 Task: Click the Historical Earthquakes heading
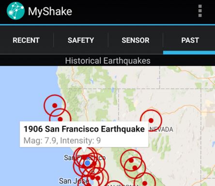point(107,61)
